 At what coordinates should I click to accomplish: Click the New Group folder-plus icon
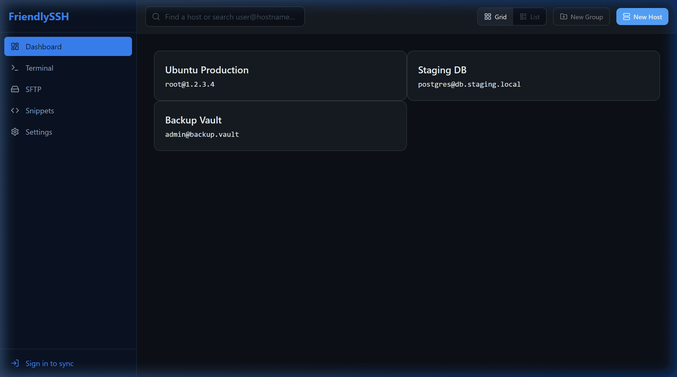pos(564,17)
